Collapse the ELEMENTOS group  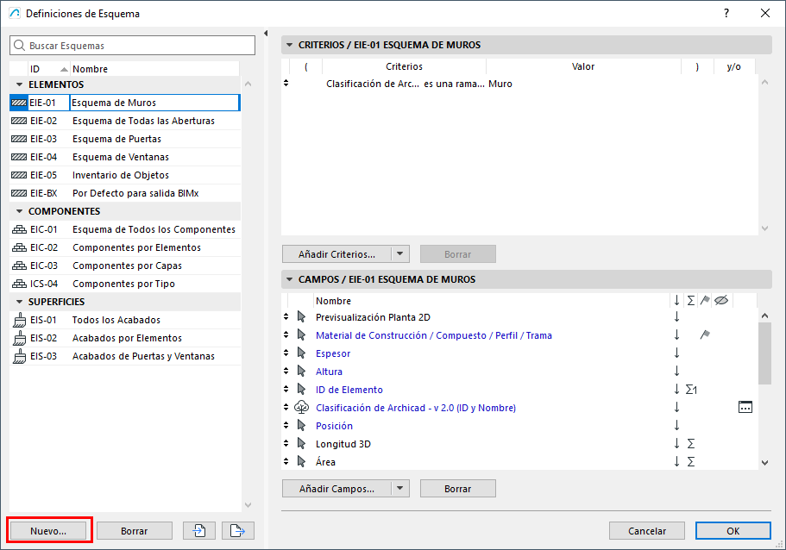[19, 84]
